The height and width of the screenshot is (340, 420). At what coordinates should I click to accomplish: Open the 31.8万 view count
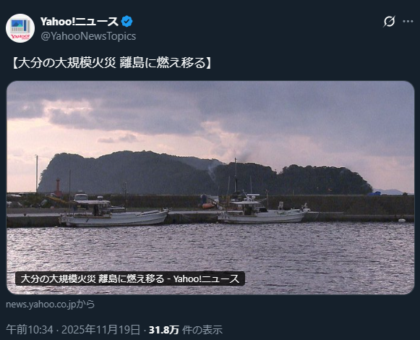pyautogui.click(x=164, y=330)
